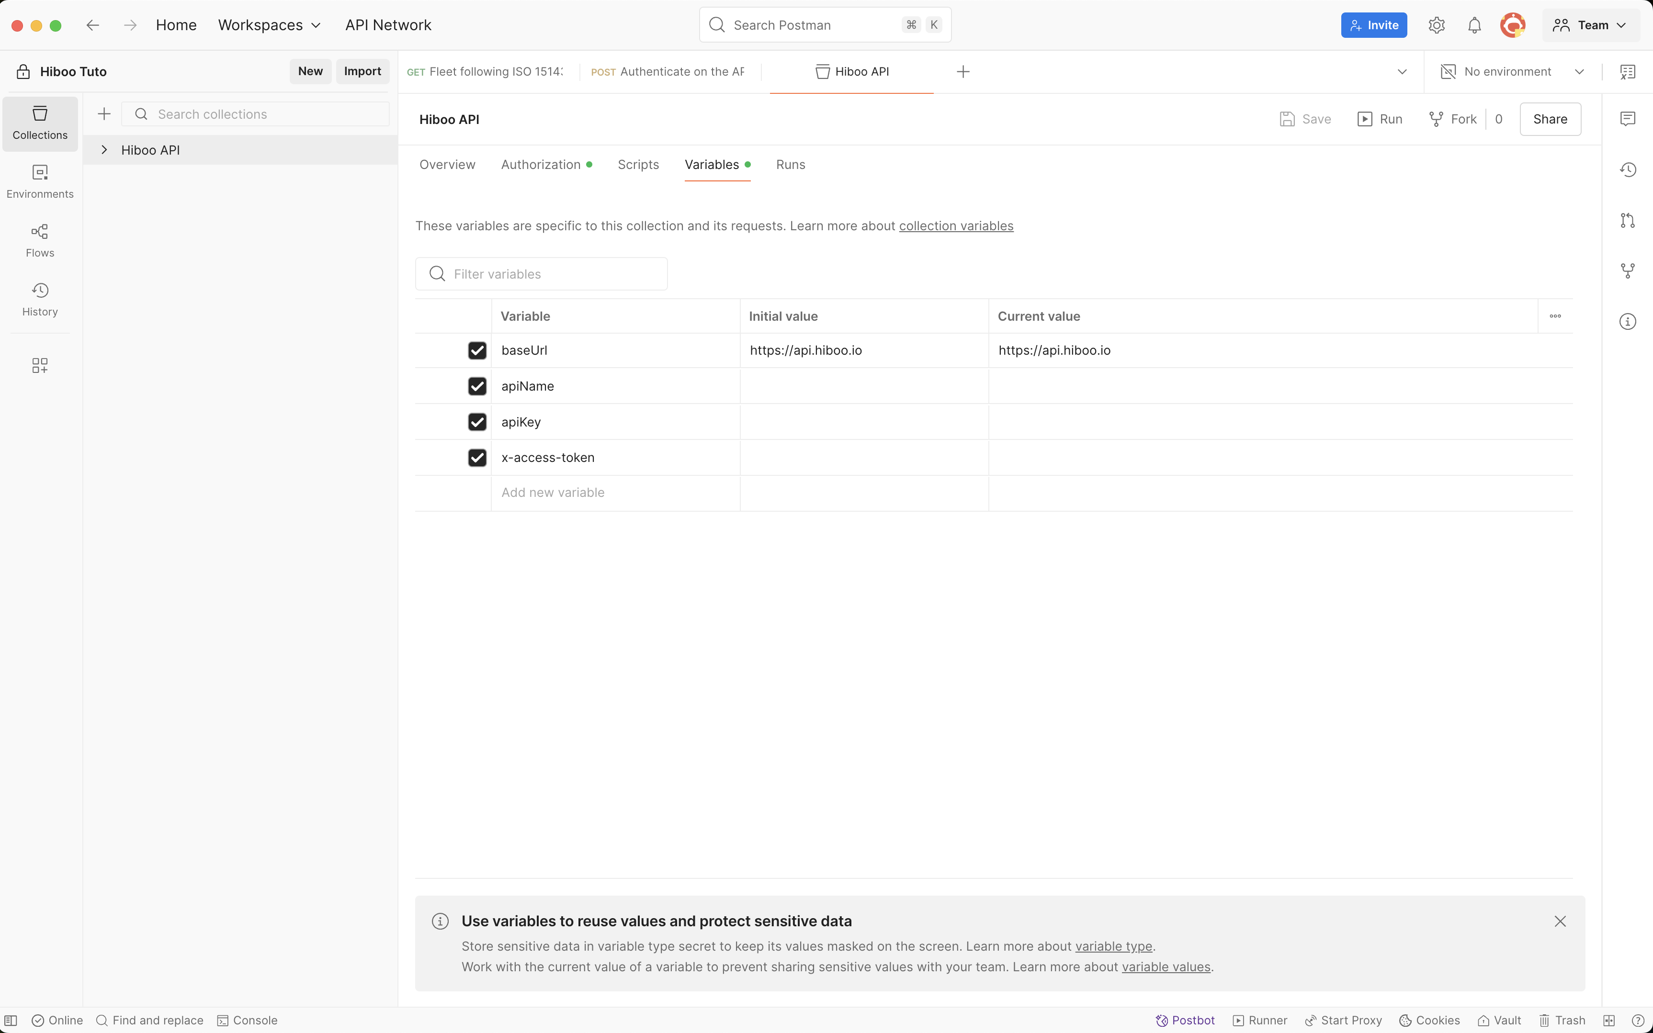Open Trash in status bar
Screen dimensions: 1653x1033
1562,1020
